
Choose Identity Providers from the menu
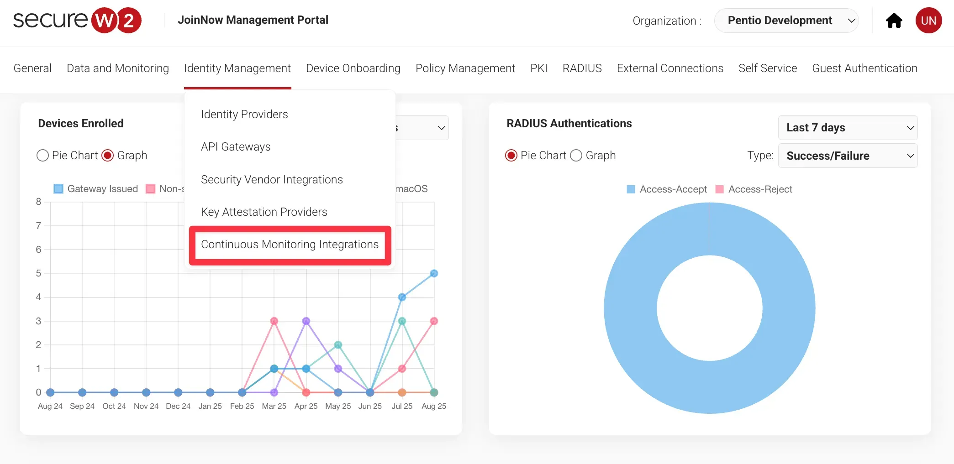click(x=244, y=114)
